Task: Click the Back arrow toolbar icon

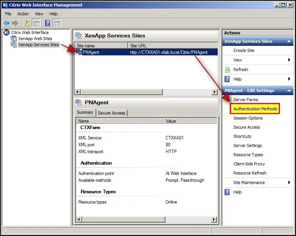Action: 6,23
